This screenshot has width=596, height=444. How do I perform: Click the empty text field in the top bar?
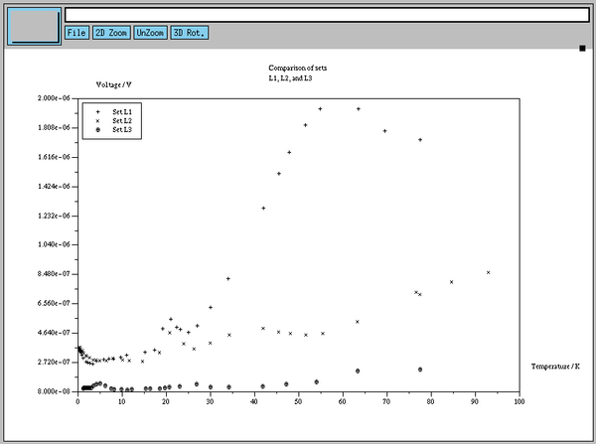click(326, 15)
